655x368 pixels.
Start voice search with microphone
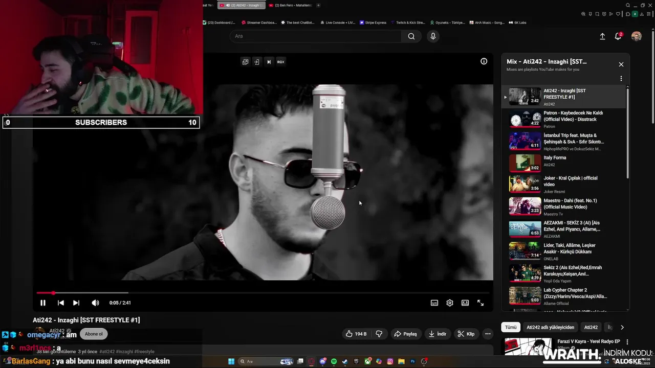(433, 36)
